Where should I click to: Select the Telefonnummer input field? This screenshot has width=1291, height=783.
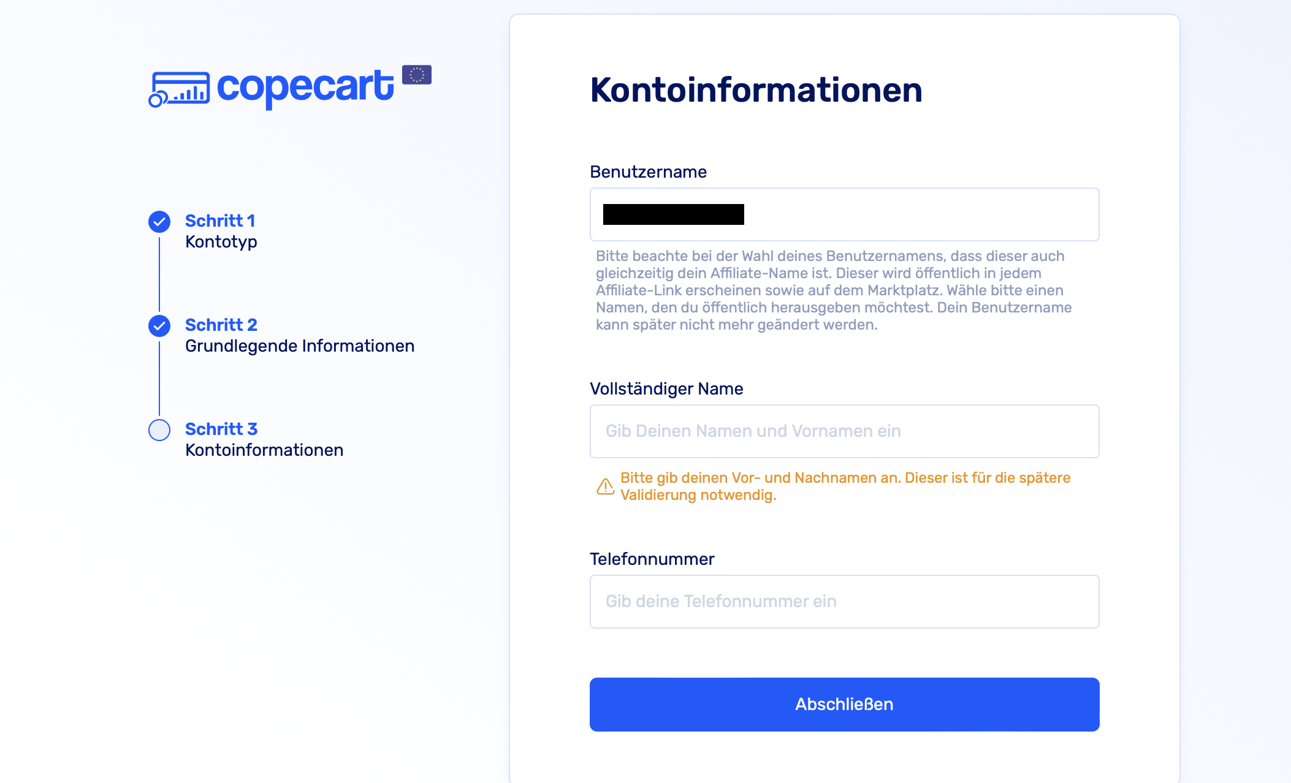[x=844, y=602]
